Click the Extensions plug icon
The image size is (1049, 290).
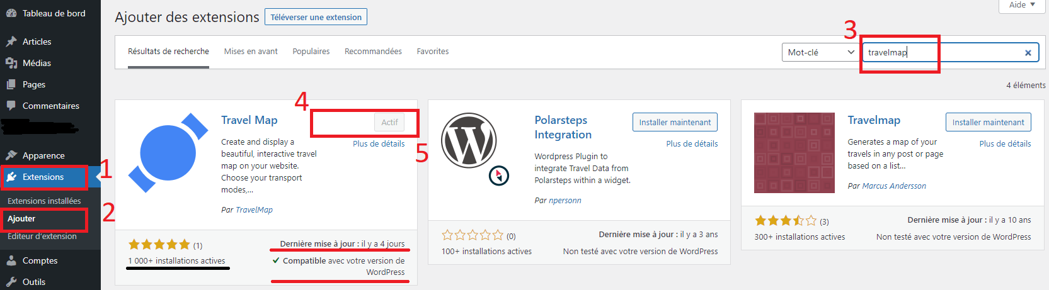[11, 177]
